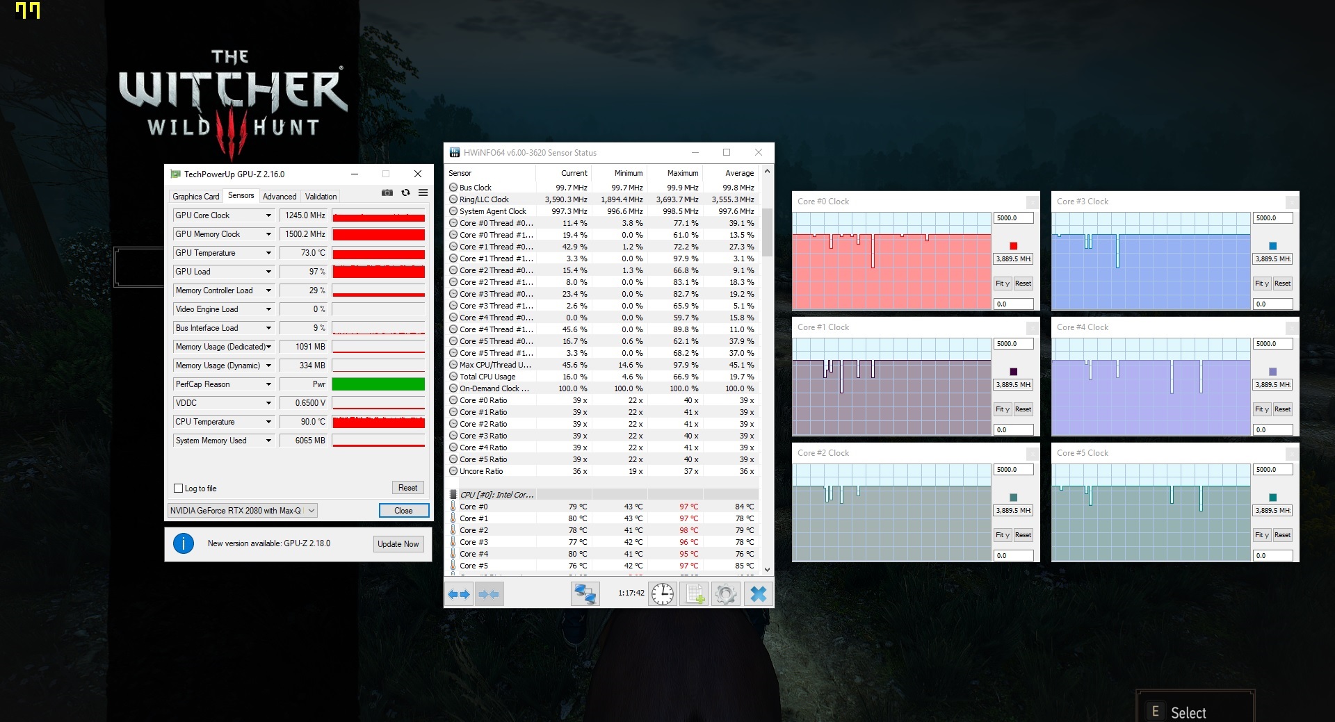Click Update Now for GPU-Z 2.18.0
This screenshot has height=722, width=1335.
point(398,544)
